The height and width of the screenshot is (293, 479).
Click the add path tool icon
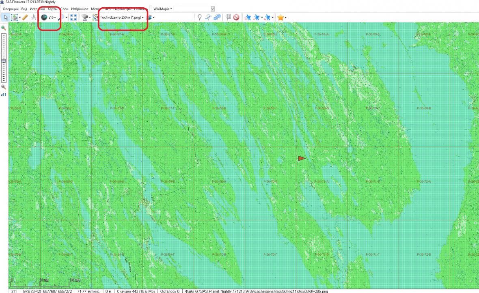[208, 17]
